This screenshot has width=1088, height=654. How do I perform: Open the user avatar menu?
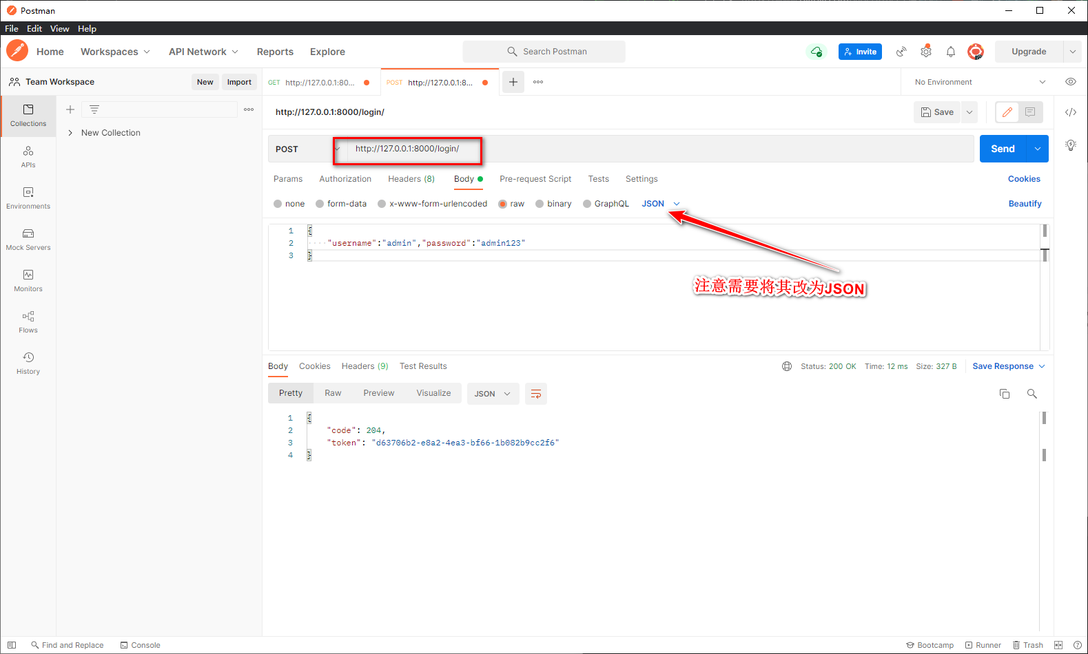tap(975, 52)
